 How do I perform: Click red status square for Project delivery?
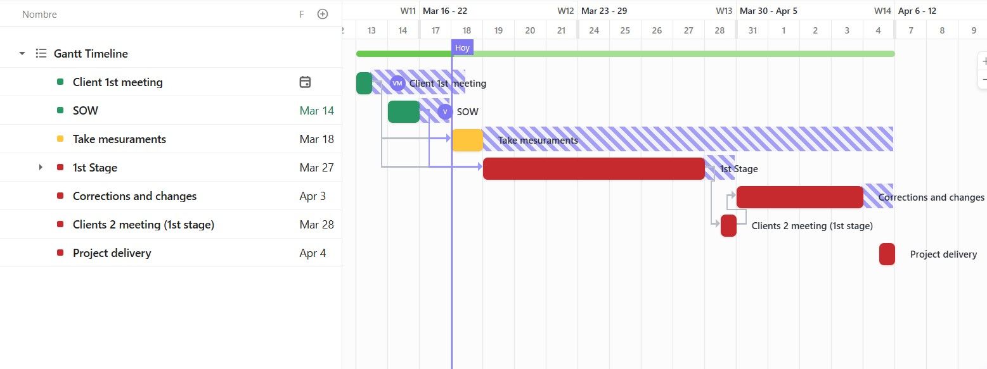point(60,253)
